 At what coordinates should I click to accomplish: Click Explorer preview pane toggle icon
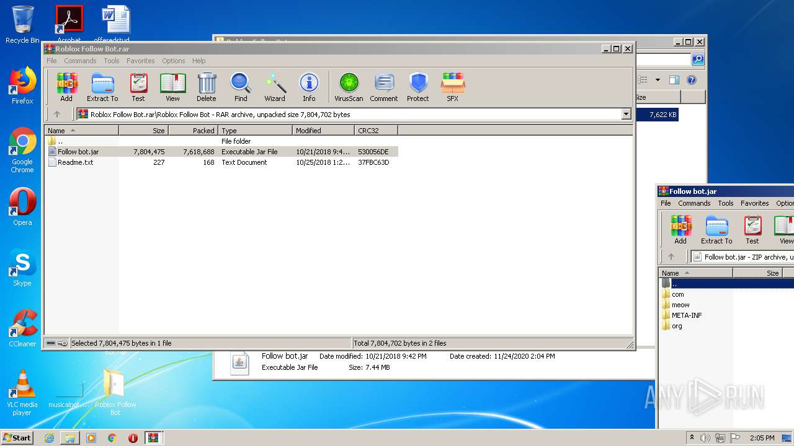pyautogui.click(x=674, y=80)
